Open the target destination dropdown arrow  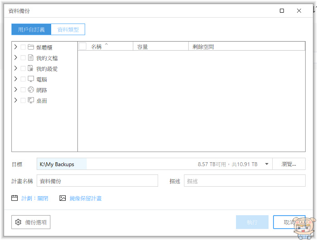(267, 164)
